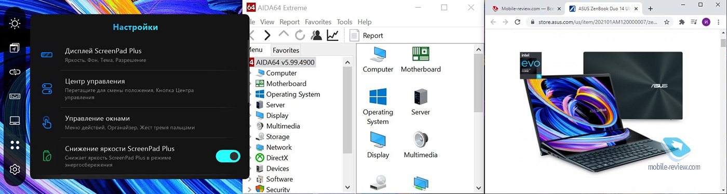The image size is (727, 194).
Task: Open Chrome media controls icon
Action: click(694, 22)
